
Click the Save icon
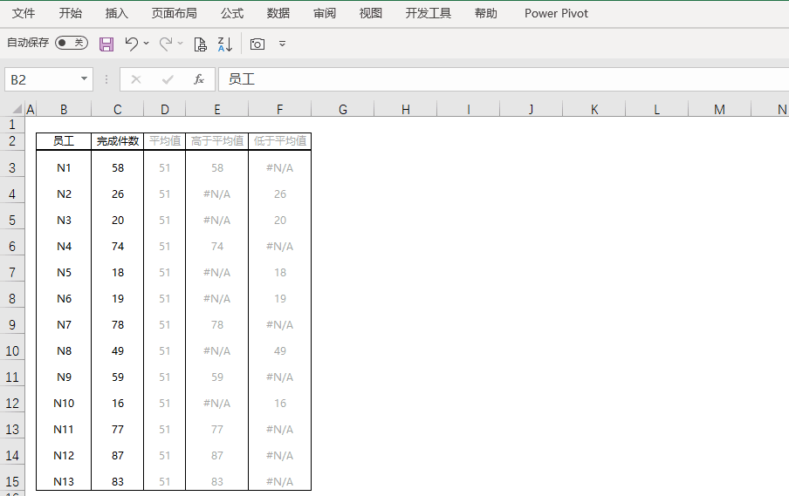(x=106, y=44)
